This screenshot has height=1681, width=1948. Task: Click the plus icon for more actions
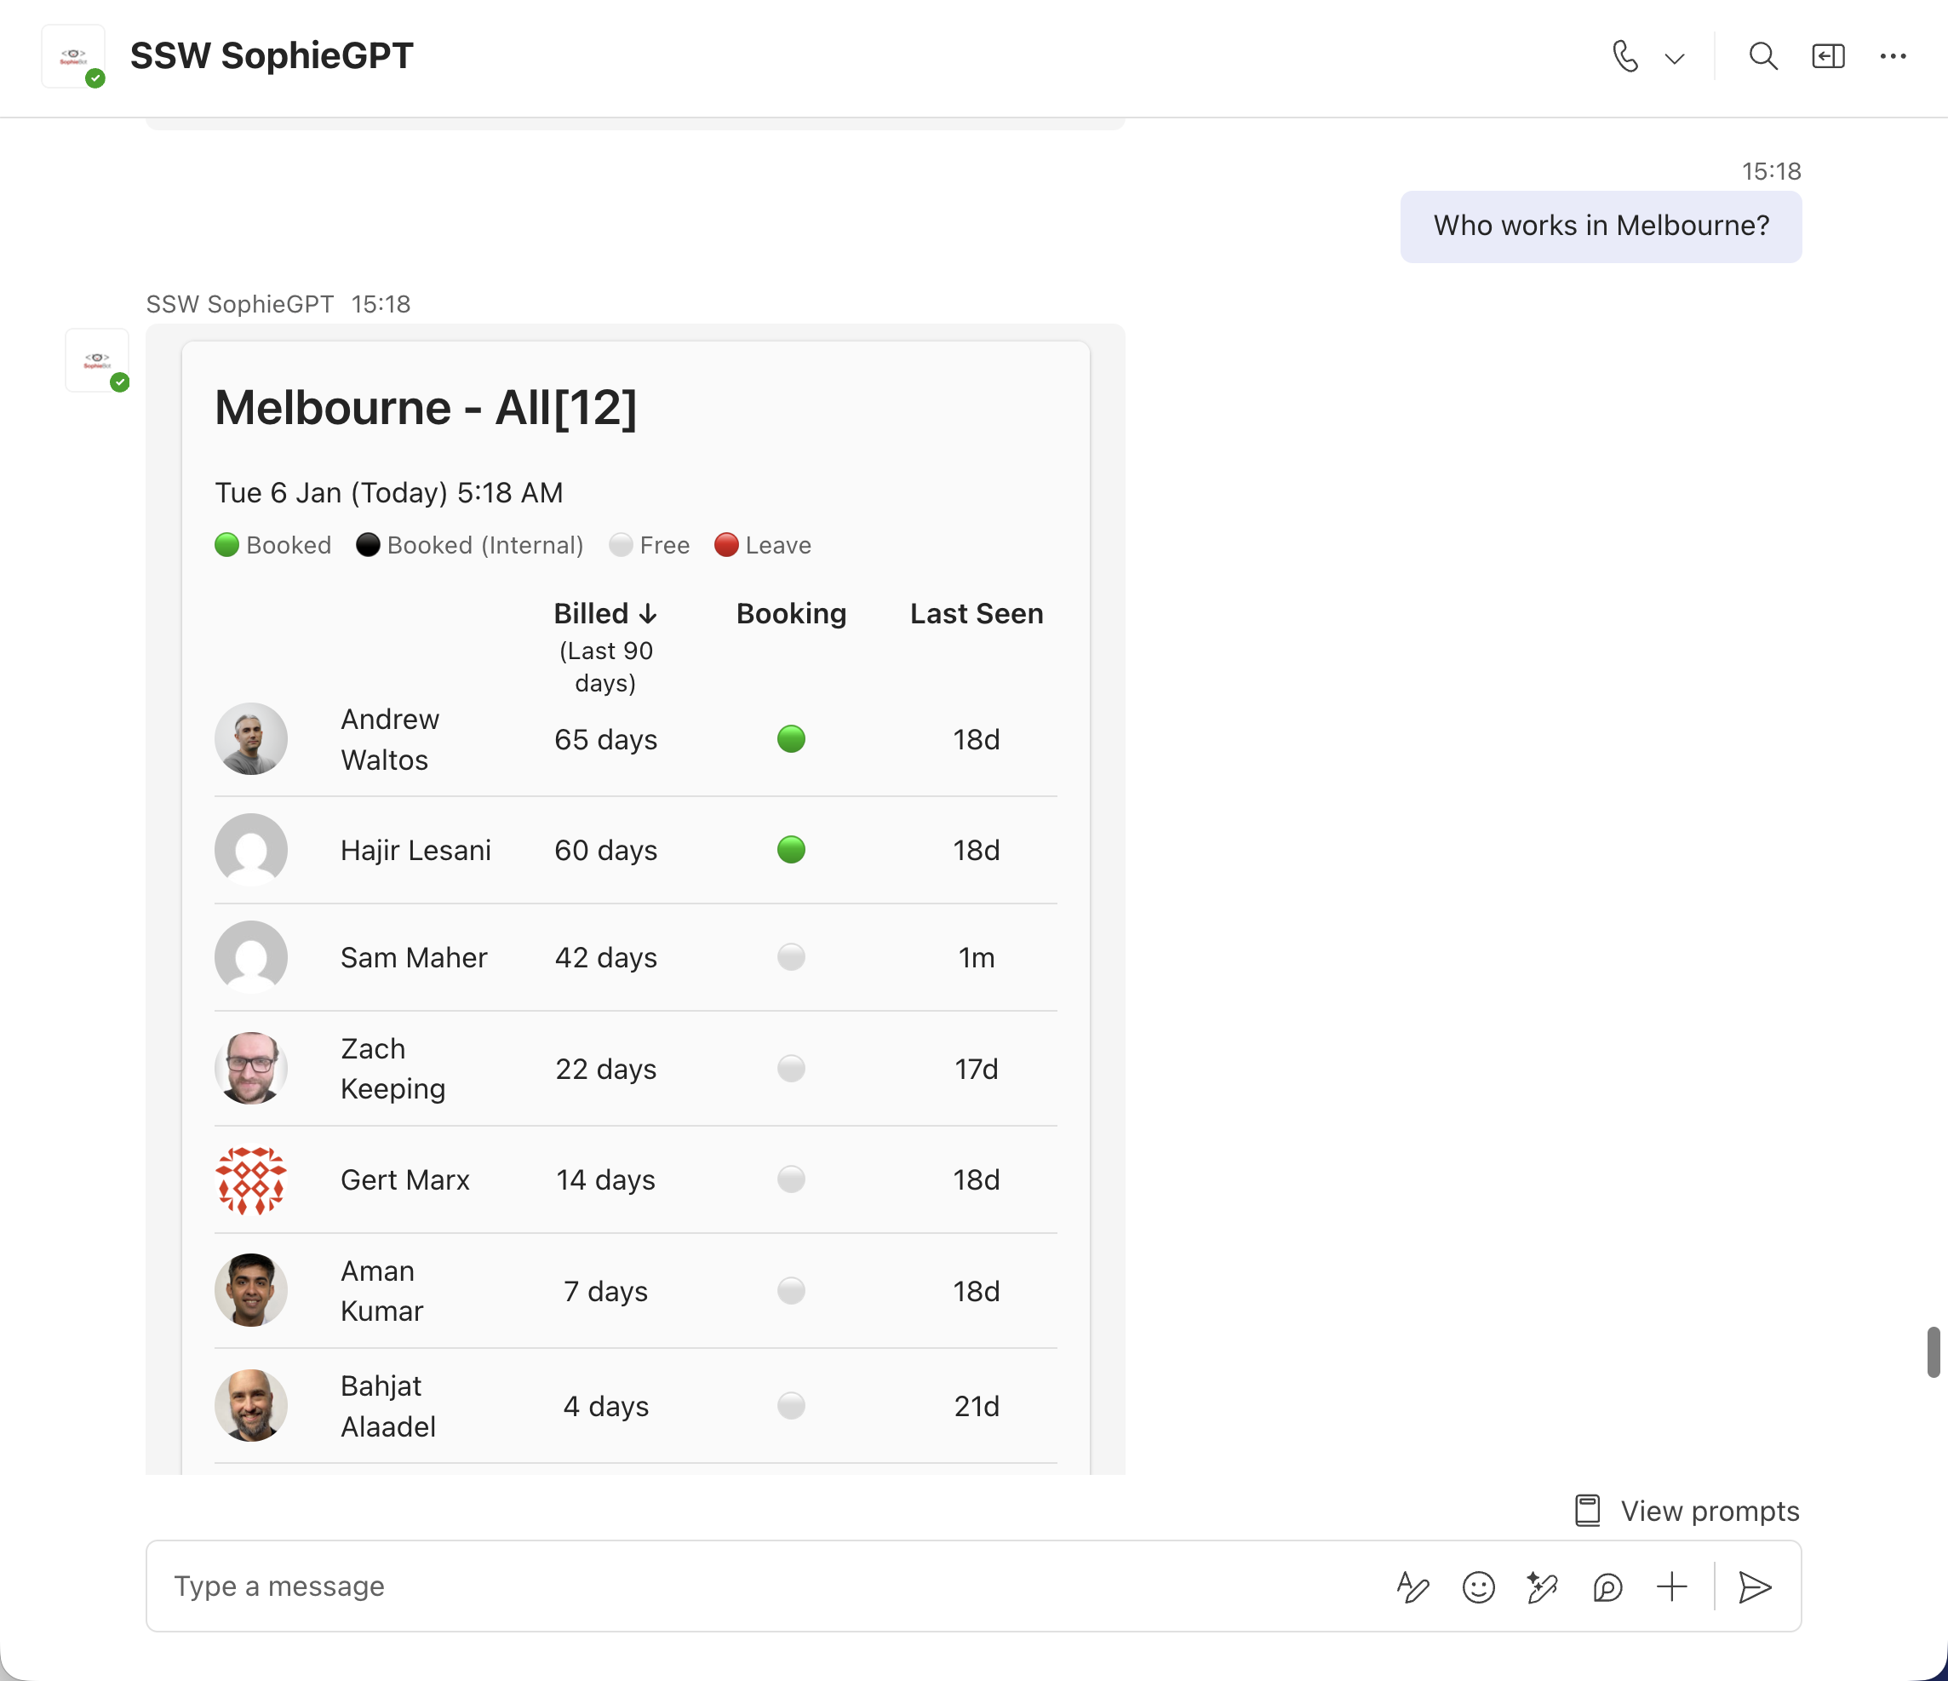(1671, 1587)
